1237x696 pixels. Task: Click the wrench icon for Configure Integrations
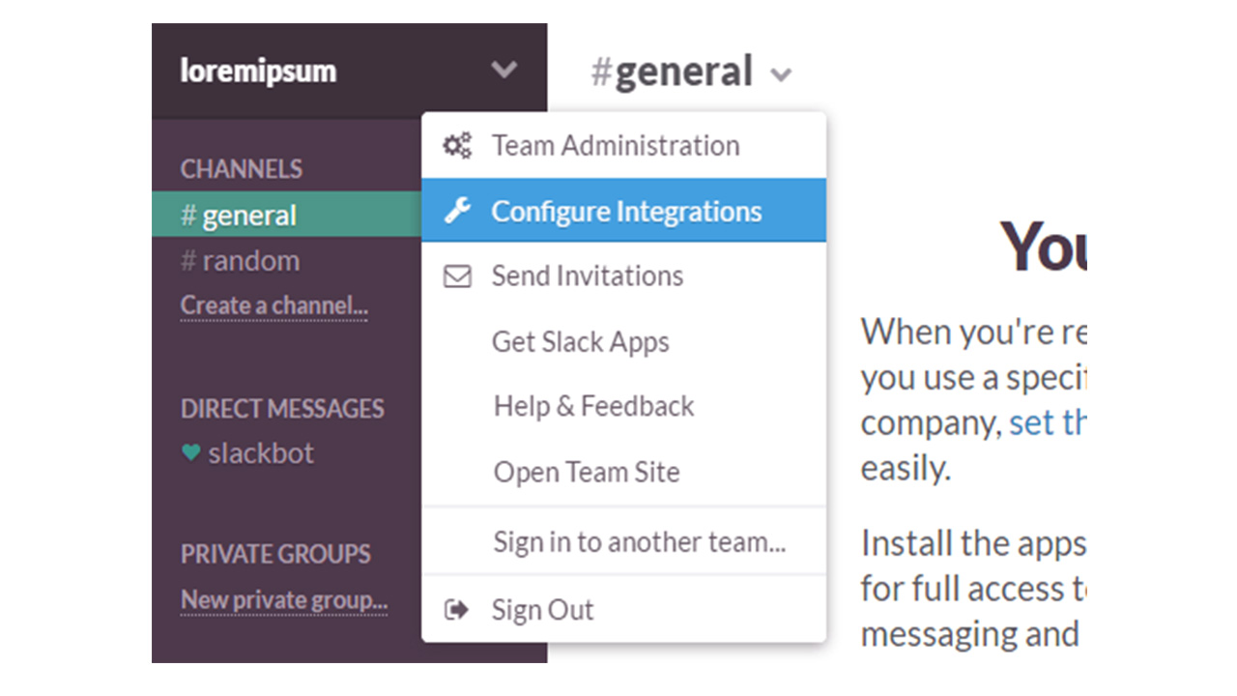[x=457, y=211]
